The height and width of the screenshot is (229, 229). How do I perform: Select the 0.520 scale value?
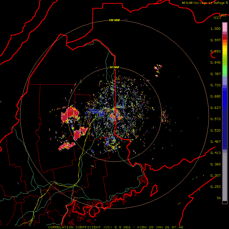pyautogui.click(x=216, y=131)
